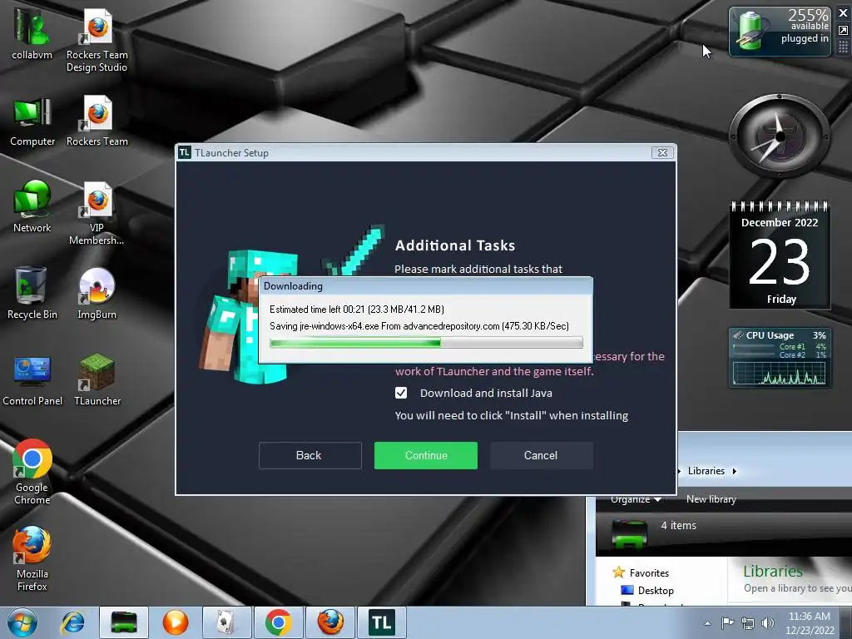The image size is (852, 639).
Task: Switch to Chrome in the taskbar
Action: click(x=278, y=622)
